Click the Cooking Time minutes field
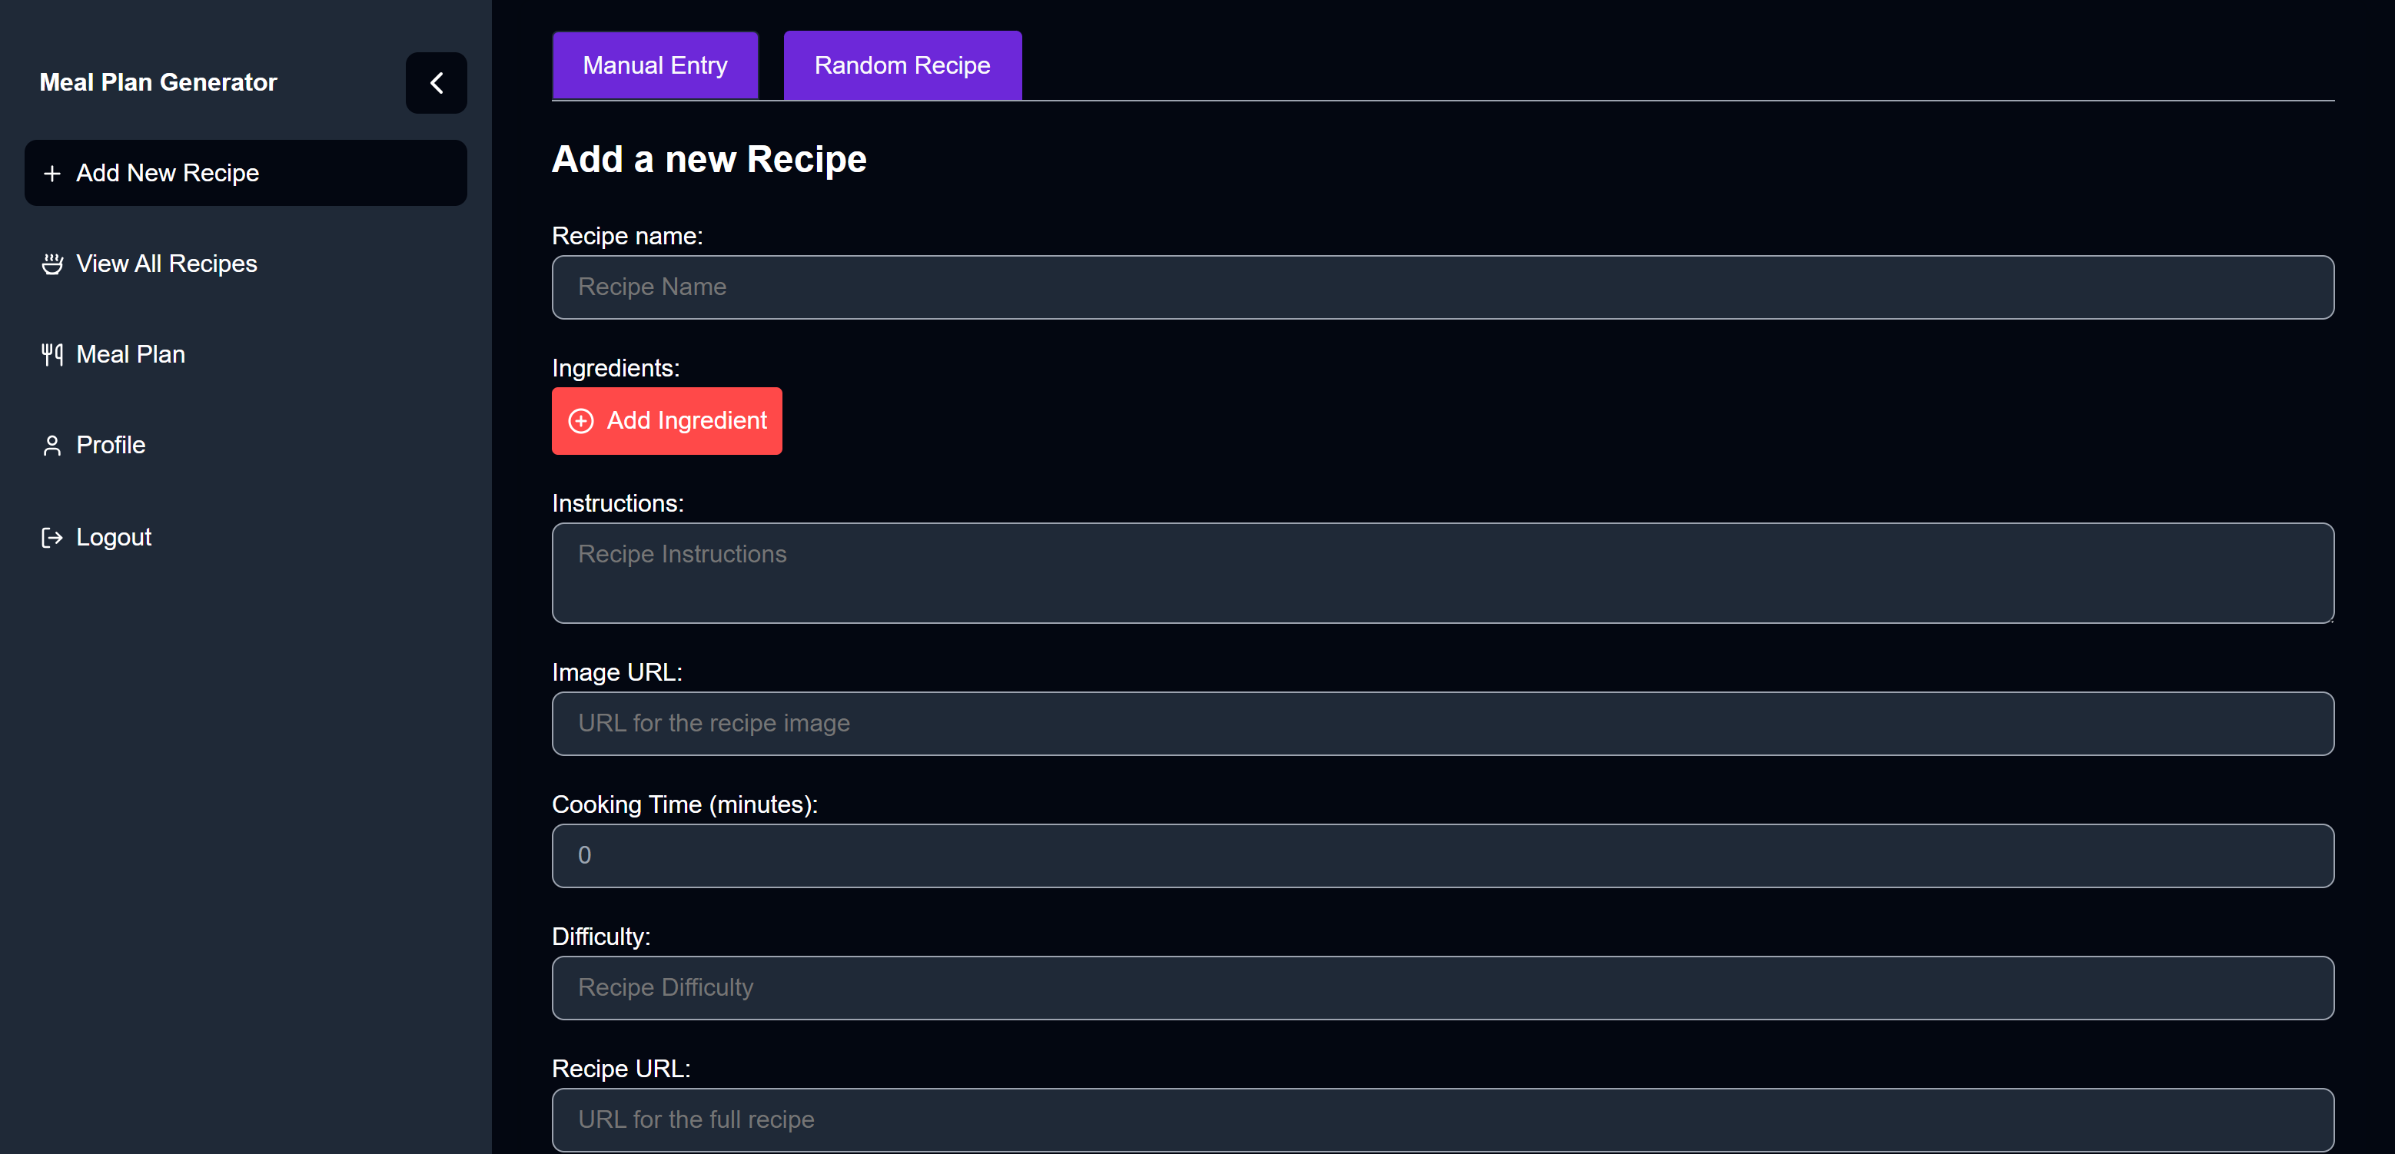This screenshot has width=2395, height=1154. pos(1443,856)
